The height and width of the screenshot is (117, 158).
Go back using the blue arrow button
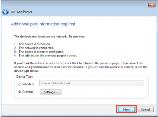click(5, 12)
